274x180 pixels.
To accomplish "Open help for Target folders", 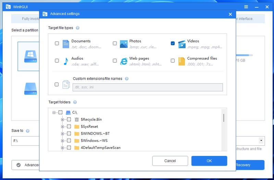I will [x=75, y=102].
